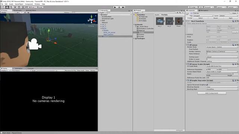Select the Rotate tool in the toolbar
The image size is (239, 134).
point(11,7)
